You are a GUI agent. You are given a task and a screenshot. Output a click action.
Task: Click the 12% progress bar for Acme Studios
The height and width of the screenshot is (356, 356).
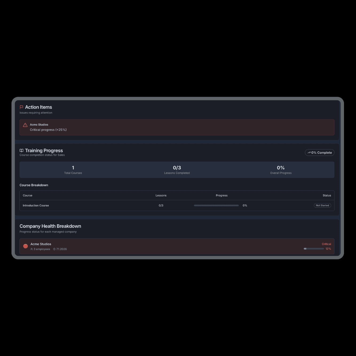(314, 249)
